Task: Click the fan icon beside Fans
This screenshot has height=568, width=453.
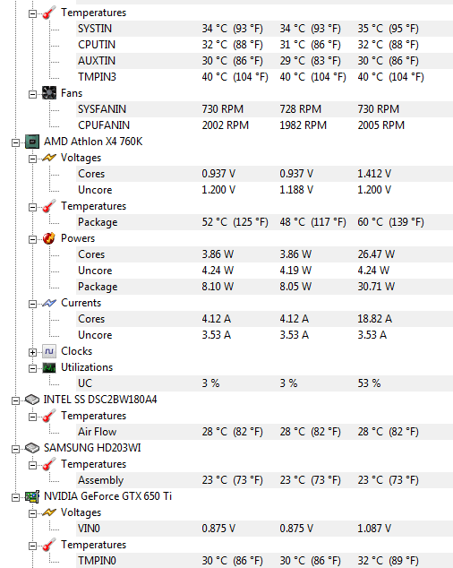Action: (49, 93)
